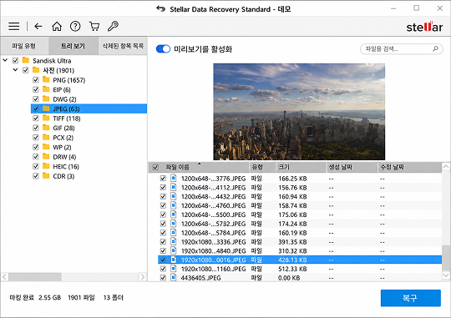Click the file list scroll-up arrow

446,166
